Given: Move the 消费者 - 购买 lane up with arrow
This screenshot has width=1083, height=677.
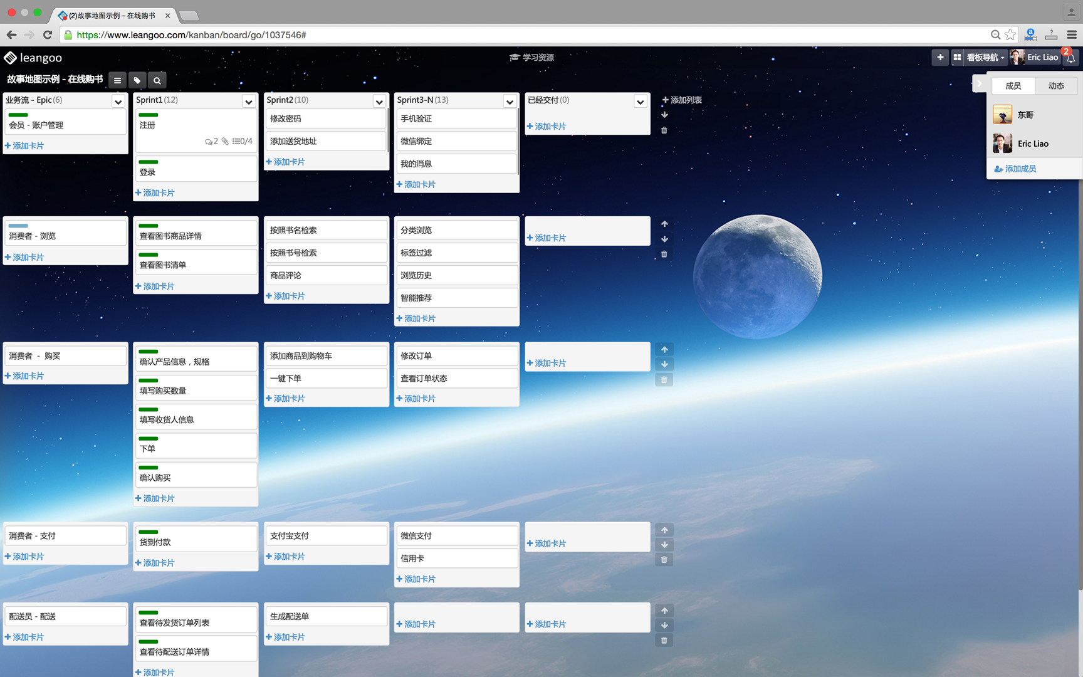Looking at the screenshot, I should (x=664, y=350).
